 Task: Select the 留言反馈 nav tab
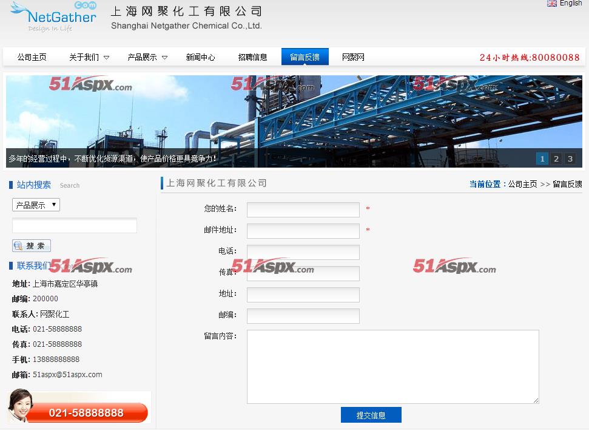[305, 57]
